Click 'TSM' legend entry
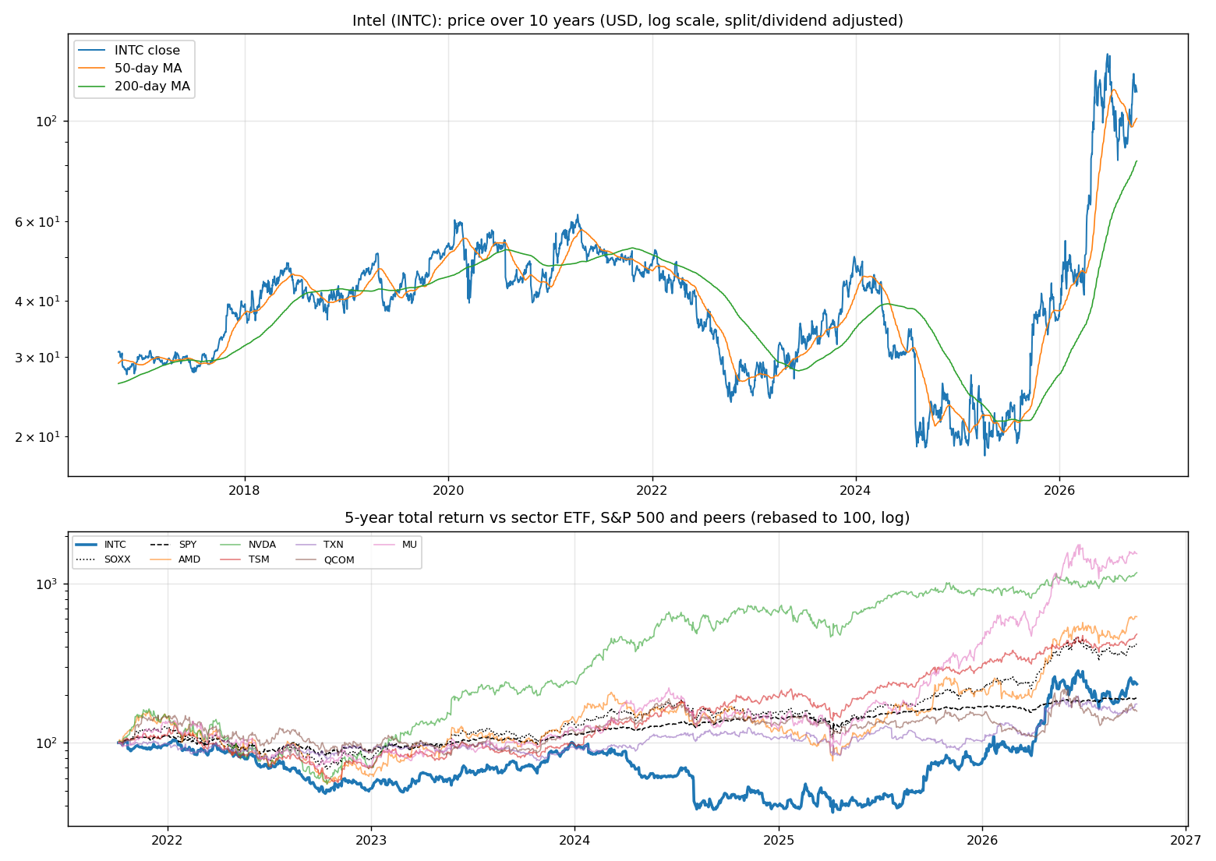The image size is (1216, 861). point(246,559)
